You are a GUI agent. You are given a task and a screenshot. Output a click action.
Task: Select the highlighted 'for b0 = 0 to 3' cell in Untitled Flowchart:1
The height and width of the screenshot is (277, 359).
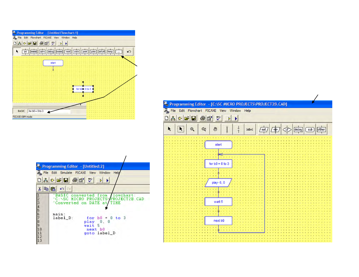tap(83, 89)
